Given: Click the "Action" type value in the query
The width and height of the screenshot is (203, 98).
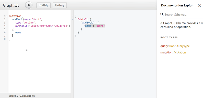Looking at the screenshot, I should click(x=29, y=23).
